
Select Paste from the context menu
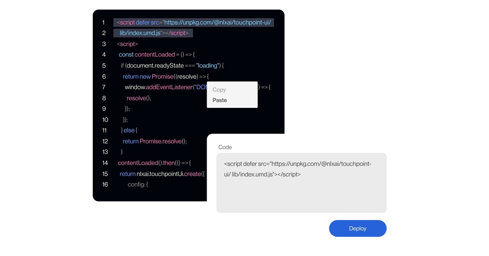pos(219,100)
